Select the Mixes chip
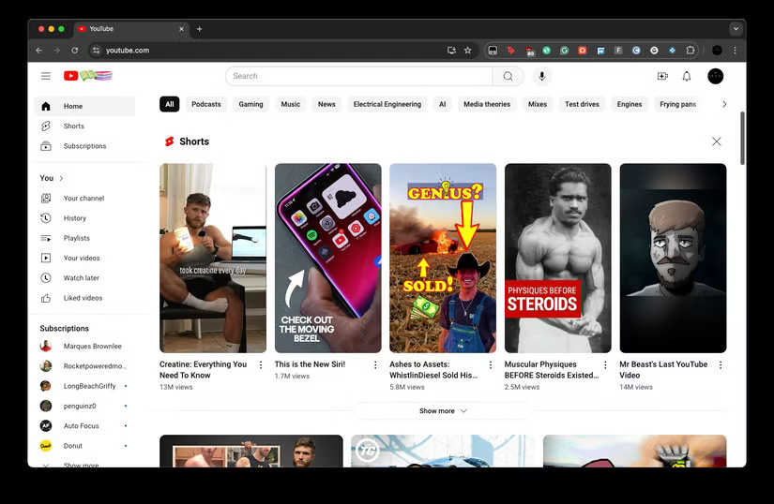The height and width of the screenshot is (504, 774). point(538,104)
